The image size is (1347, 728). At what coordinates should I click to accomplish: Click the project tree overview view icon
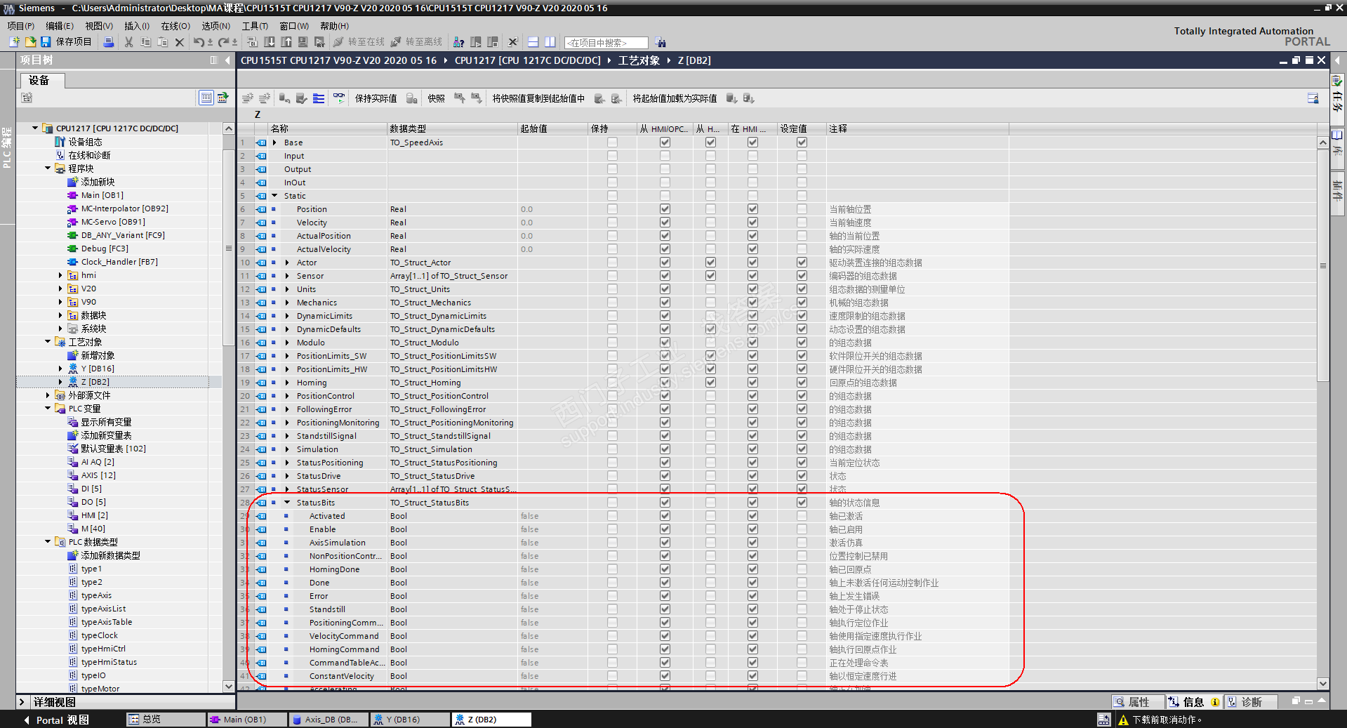coord(206,98)
